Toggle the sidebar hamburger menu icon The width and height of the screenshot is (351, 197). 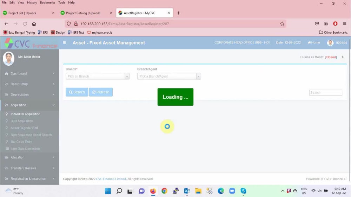click(65, 42)
